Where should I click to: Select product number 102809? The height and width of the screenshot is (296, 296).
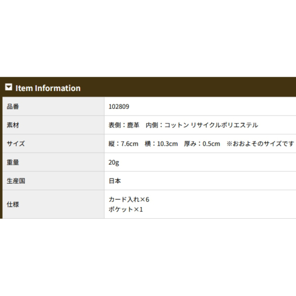click(119, 106)
